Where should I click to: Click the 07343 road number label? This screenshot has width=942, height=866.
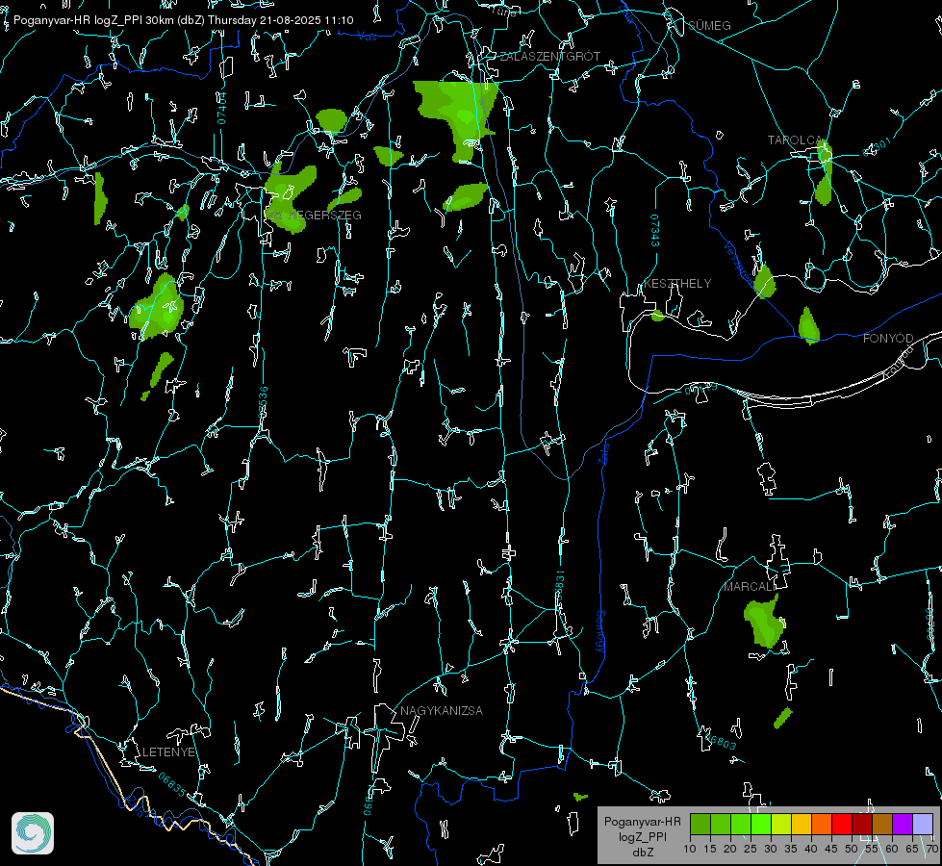click(655, 230)
